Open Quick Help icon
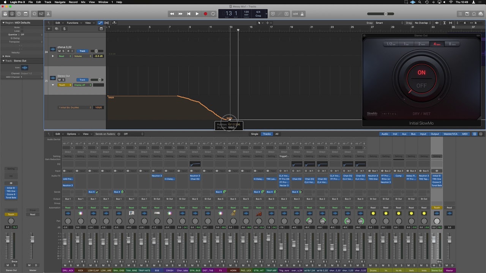486x273 pixels. point(19,14)
